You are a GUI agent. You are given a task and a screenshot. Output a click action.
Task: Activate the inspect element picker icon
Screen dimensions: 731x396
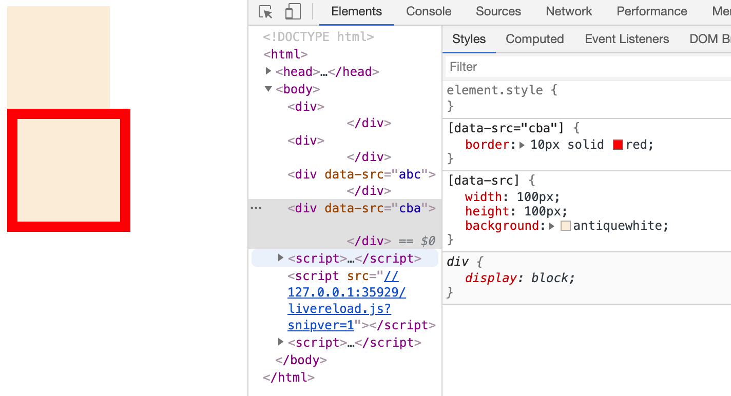tap(265, 12)
